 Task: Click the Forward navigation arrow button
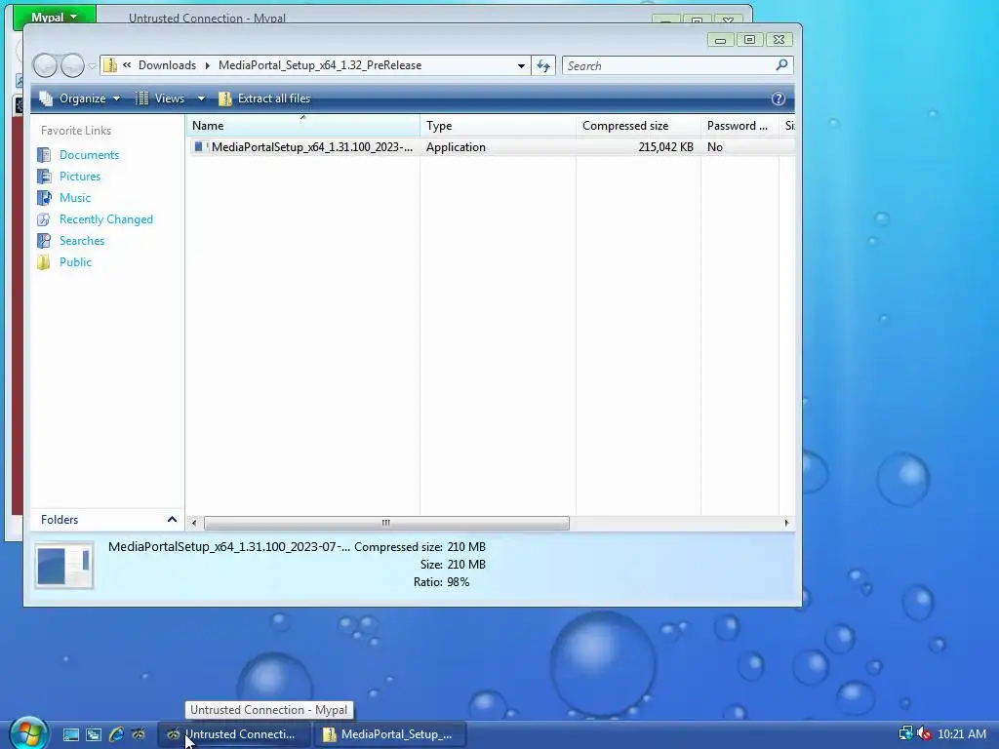(x=72, y=65)
